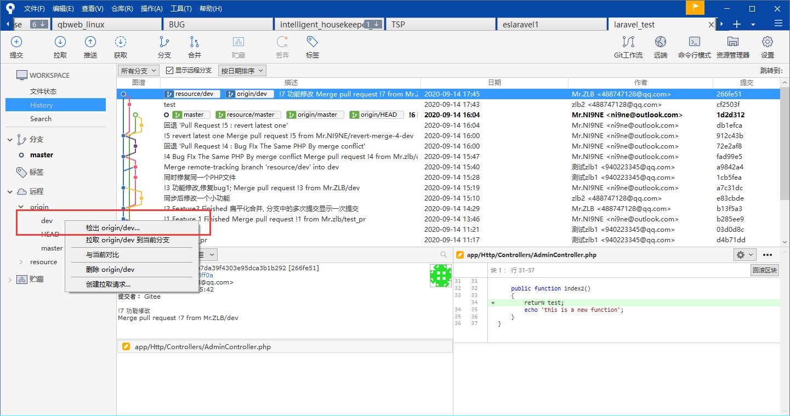This screenshot has width=790, height=416.
Task: Collapse the origin remote tree node
Action: point(21,207)
